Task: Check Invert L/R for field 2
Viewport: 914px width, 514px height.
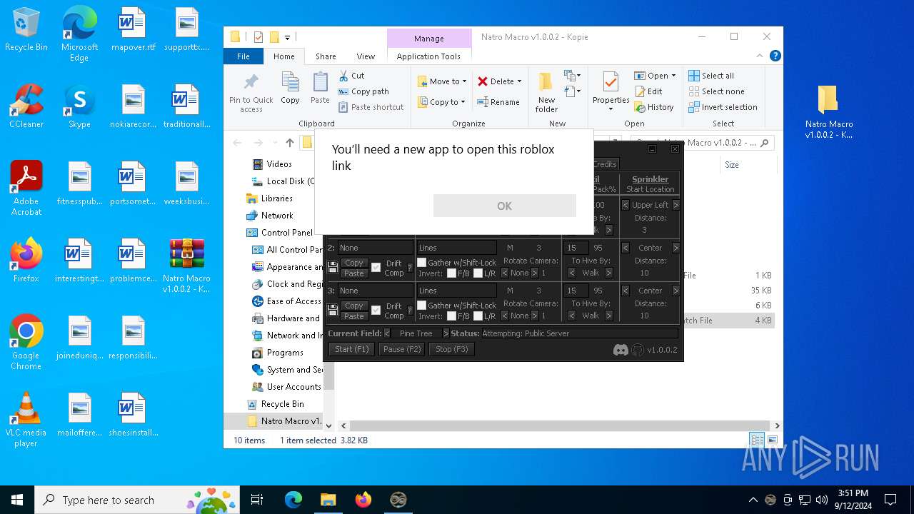Action: click(478, 273)
